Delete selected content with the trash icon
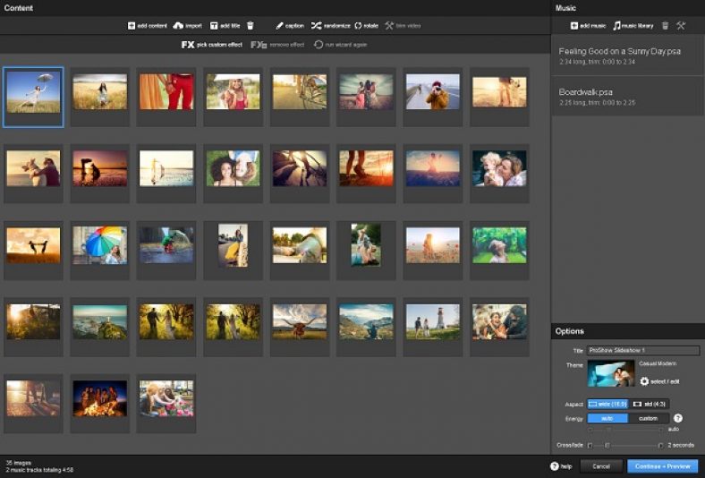This screenshot has width=705, height=478. point(251,26)
